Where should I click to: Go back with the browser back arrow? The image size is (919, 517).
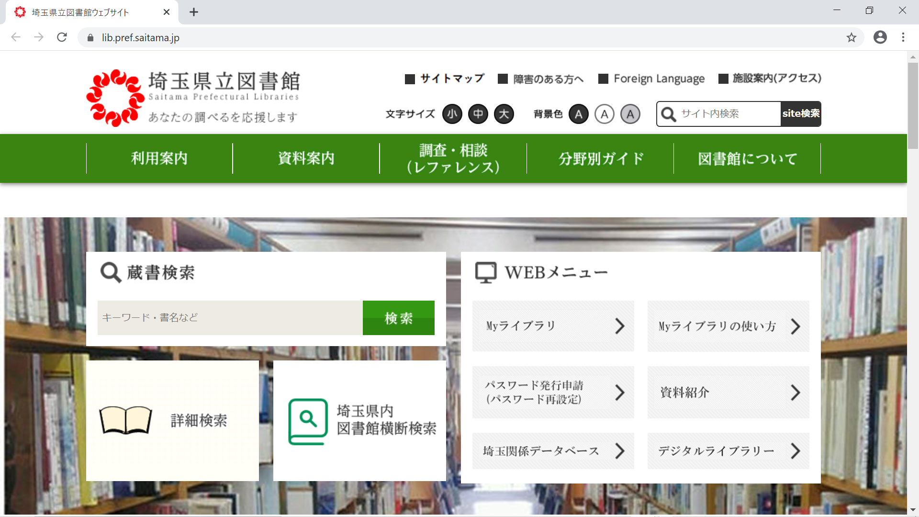(x=16, y=37)
